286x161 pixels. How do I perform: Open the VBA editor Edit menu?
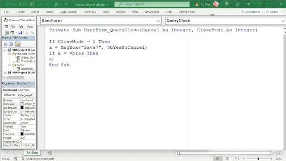pyautogui.click(x=21, y=27)
